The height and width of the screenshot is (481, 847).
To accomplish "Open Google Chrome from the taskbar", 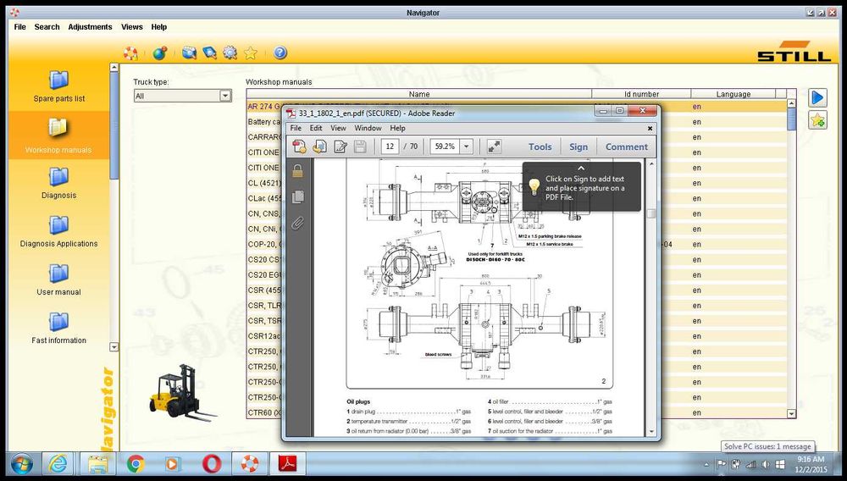I will pos(135,464).
